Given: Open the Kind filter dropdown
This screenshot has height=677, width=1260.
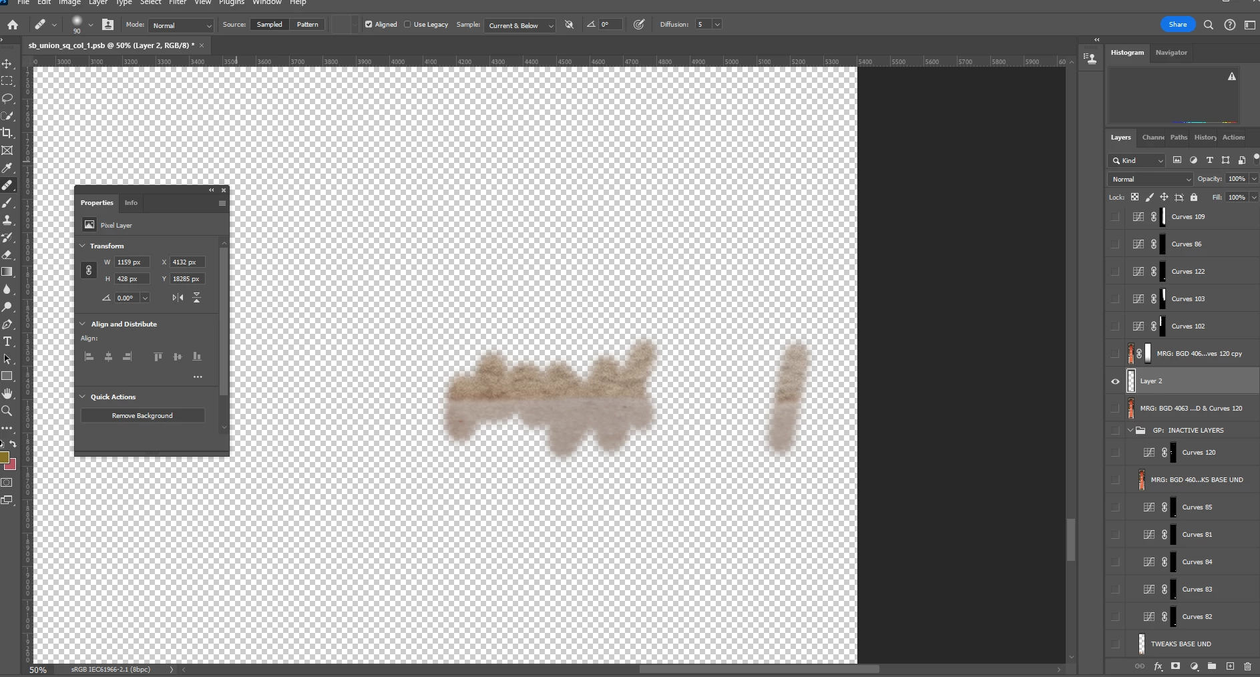Looking at the screenshot, I should click(1137, 160).
